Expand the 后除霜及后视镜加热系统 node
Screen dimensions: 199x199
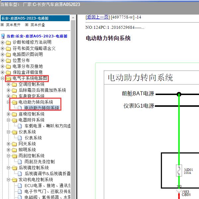tap(8, 90)
